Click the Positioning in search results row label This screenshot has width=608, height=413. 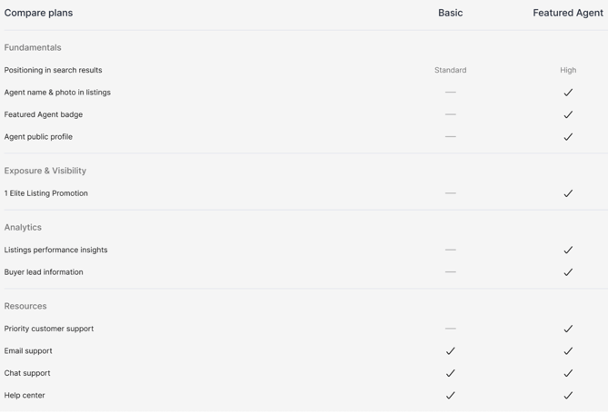[x=53, y=70]
